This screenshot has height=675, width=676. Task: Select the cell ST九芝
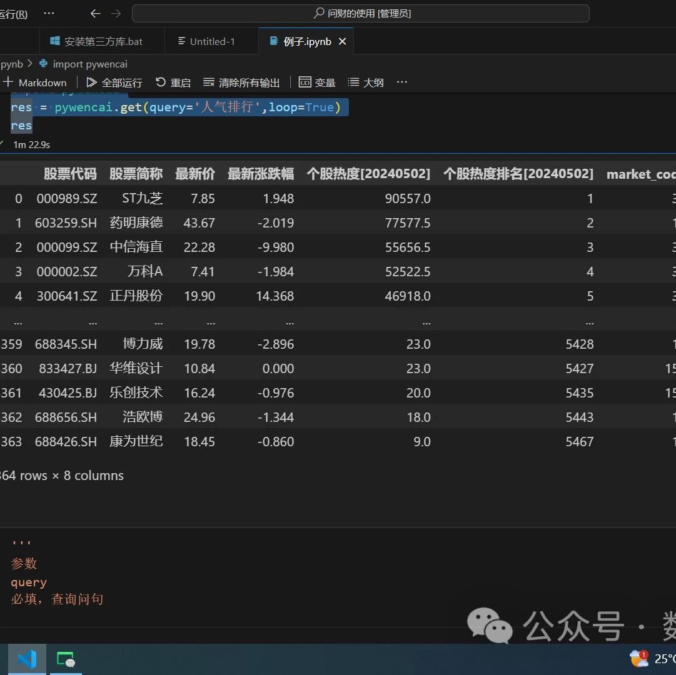pos(143,198)
